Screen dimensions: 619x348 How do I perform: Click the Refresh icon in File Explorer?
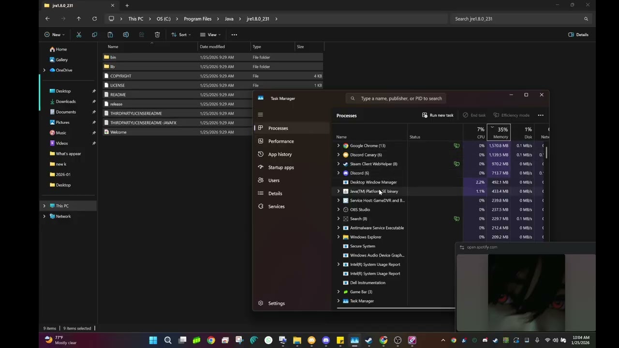pyautogui.click(x=94, y=19)
